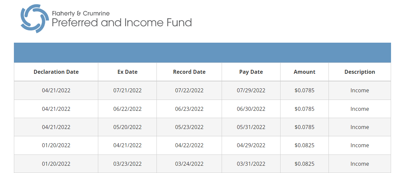Click the 07/29/2022 pay date cell
This screenshot has width=396, height=173.
pyautogui.click(x=251, y=90)
